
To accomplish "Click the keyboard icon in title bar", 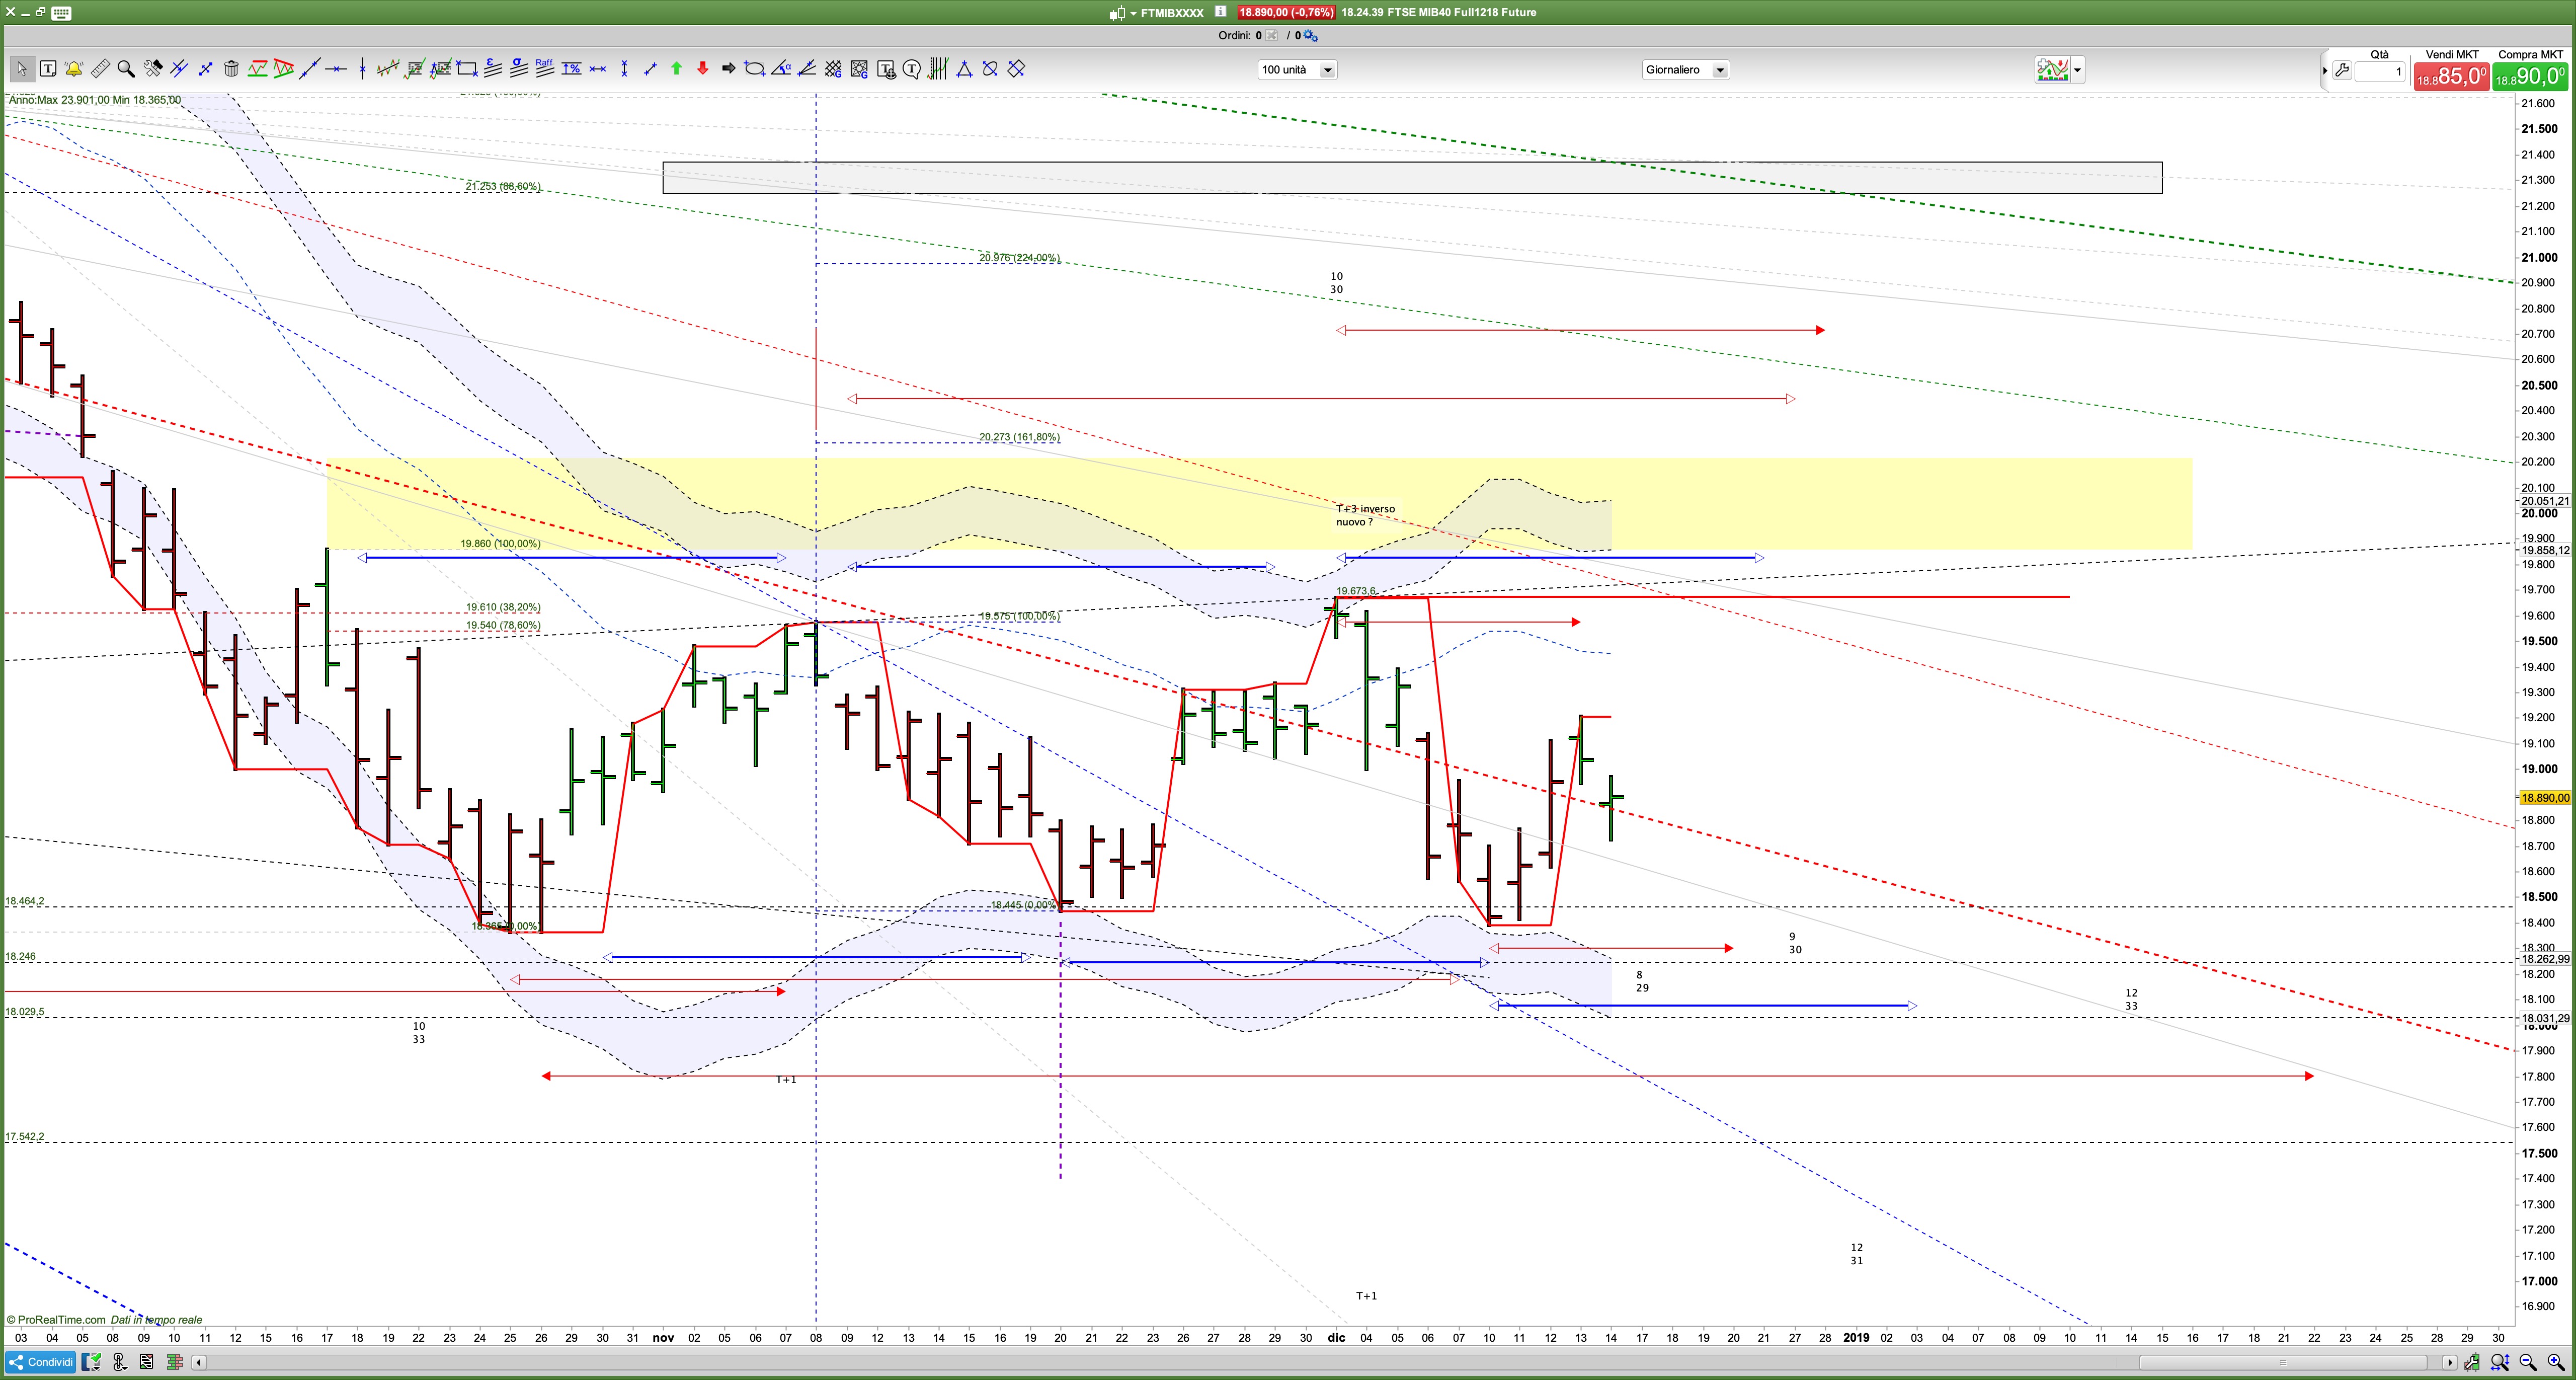I will [61, 13].
